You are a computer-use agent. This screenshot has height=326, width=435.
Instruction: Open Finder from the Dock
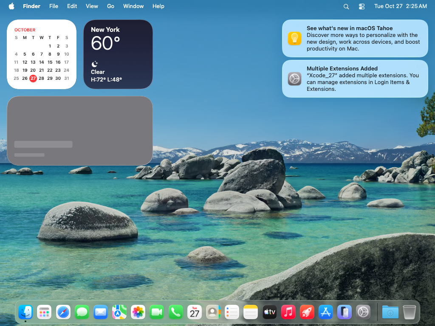click(25, 312)
